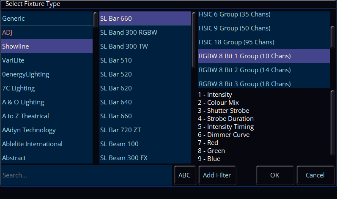Click channel 6 - Dimmer Curve

(x=224, y=135)
